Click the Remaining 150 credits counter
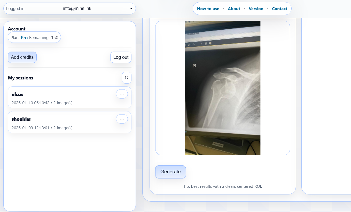The image size is (351, 212). tap(54, 38)
